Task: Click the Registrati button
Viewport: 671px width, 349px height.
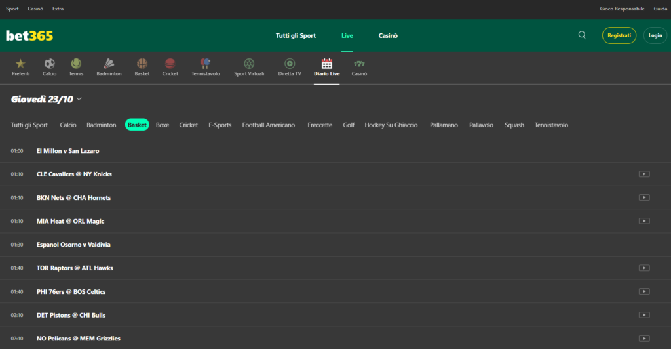Action: 619,35
